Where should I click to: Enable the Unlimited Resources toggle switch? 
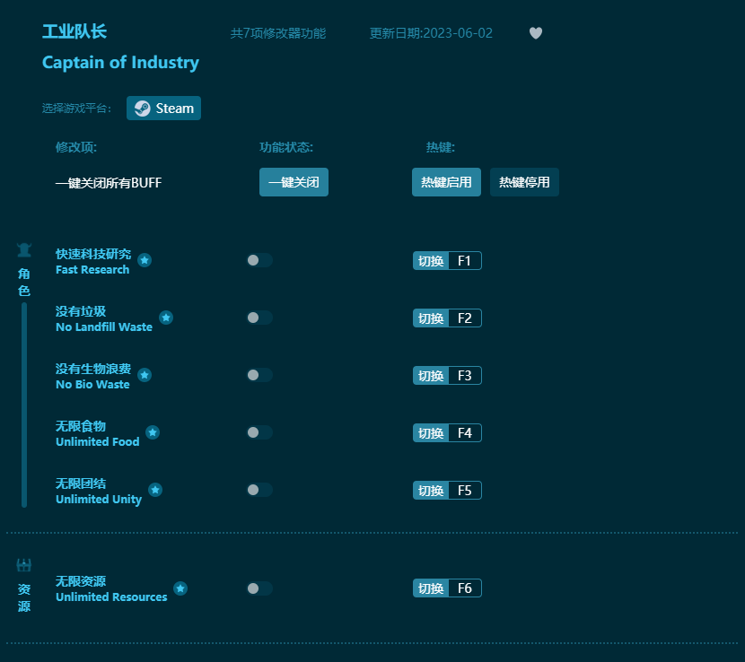click(259, 588)
